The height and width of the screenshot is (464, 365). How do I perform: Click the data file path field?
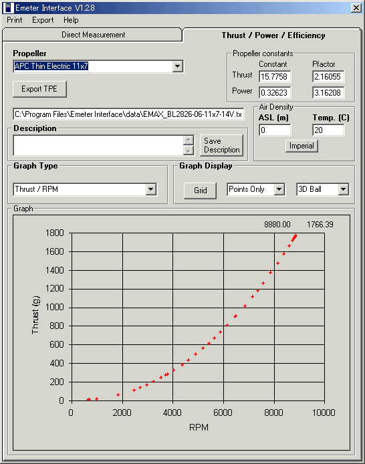(x=128, y=114)
